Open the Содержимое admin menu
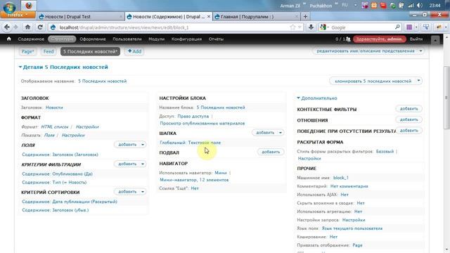Image resolution: width=450 pixels, height=253 pixels. coord(31,39)
